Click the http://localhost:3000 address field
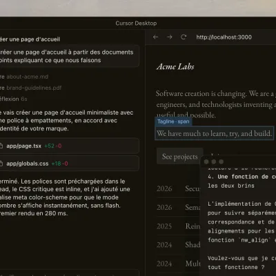 pyautogui.click(x=224, y=37)
